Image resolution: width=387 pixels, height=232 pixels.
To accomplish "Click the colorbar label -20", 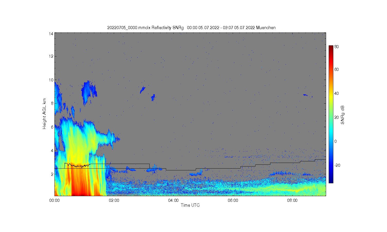I will (337, 165).
